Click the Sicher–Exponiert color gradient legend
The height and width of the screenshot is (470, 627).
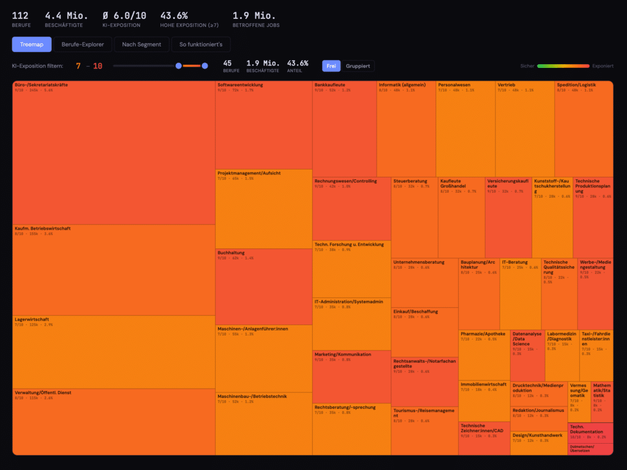tap(563, 65)
